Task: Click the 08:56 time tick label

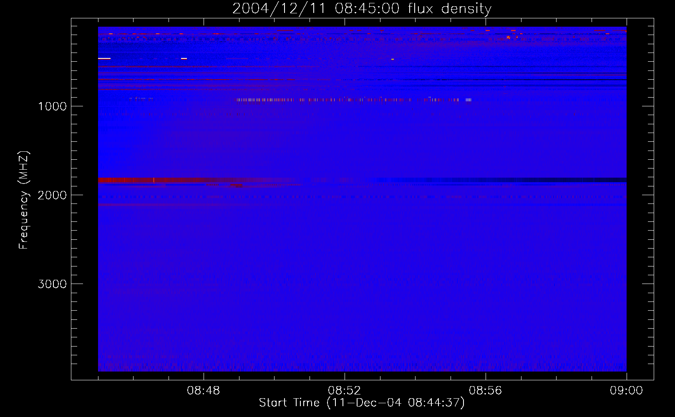Action: [x=486, y=391]
